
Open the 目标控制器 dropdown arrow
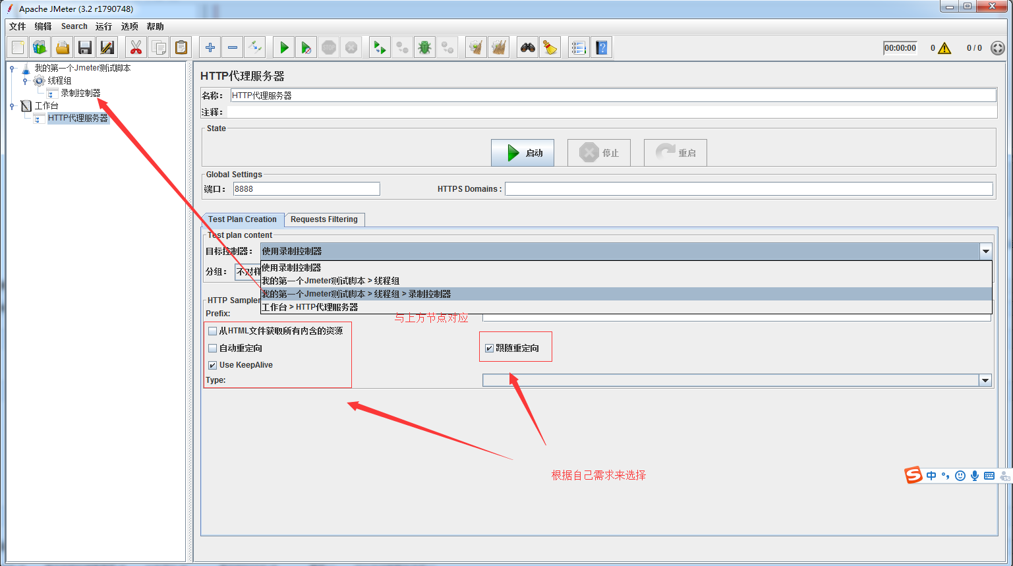[986, 251]
